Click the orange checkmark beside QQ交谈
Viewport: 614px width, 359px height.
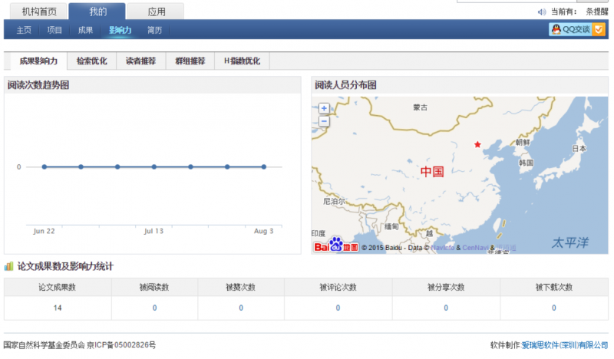point(599,29)
